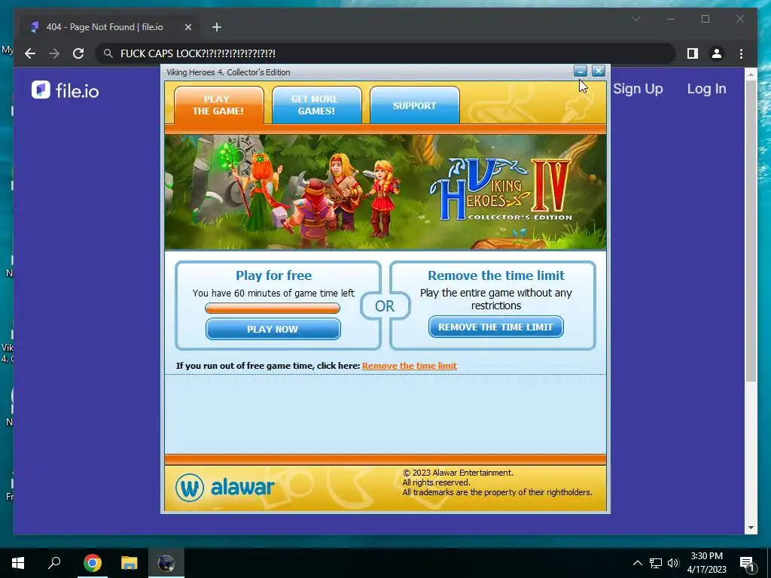
Task: Toggle Chrome's side panel icon
Action: click(x=693, y=53)
